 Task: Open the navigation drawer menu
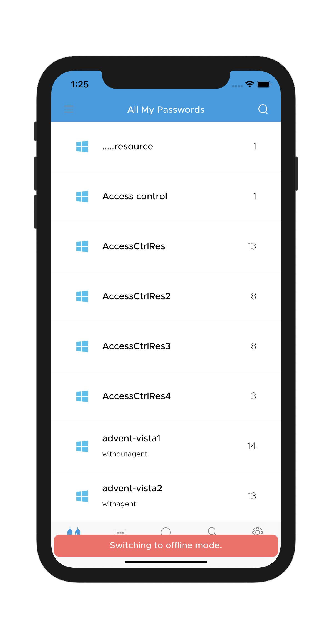(69, 109)
